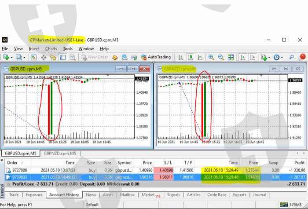The image size is (308, 209).
Task: Open the Tools menu
Action: (x=68, y=48)
